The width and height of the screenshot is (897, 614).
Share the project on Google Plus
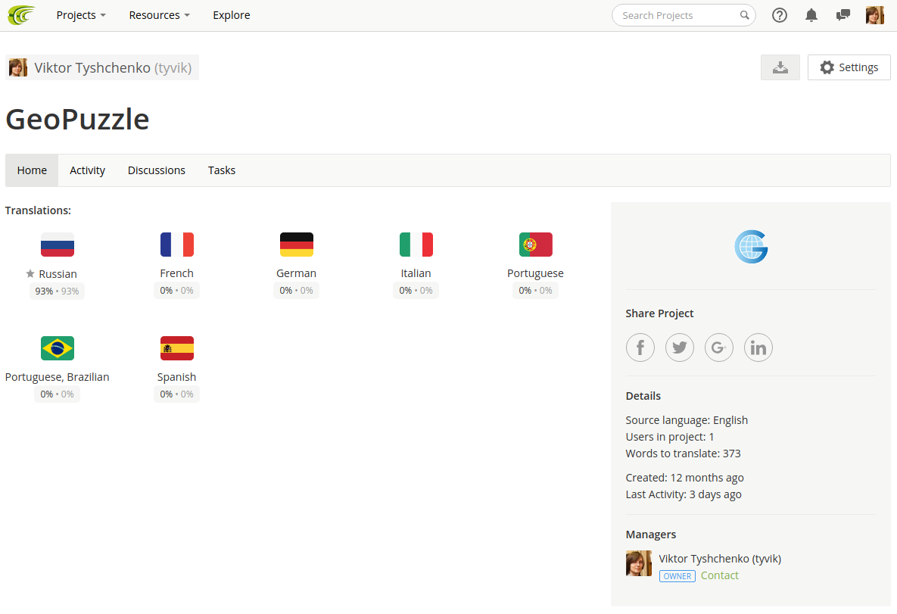pos(718,348)
